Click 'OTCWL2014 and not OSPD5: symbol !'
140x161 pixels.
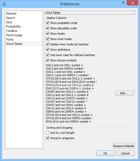(69, 118)
